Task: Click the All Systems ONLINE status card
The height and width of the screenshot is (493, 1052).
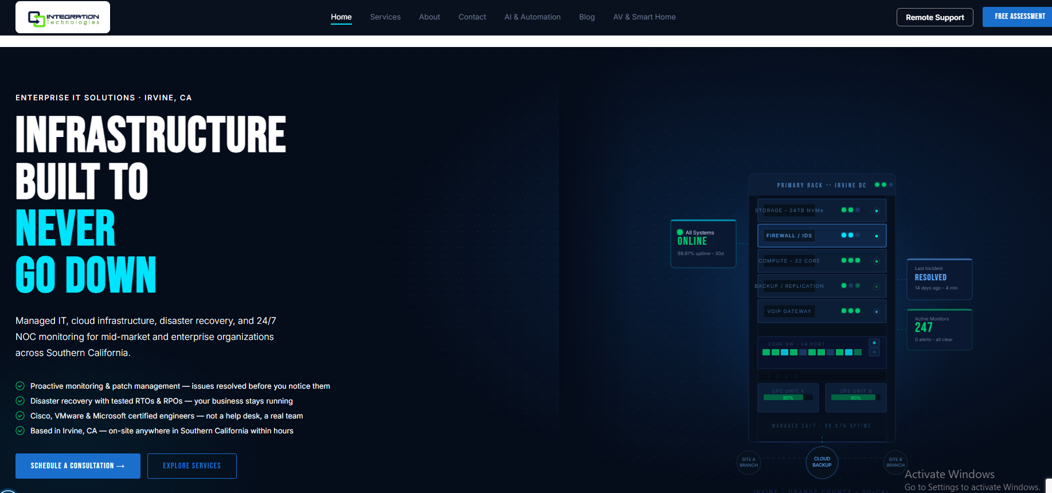Action: pyautogui.click(x=703, y=244)
